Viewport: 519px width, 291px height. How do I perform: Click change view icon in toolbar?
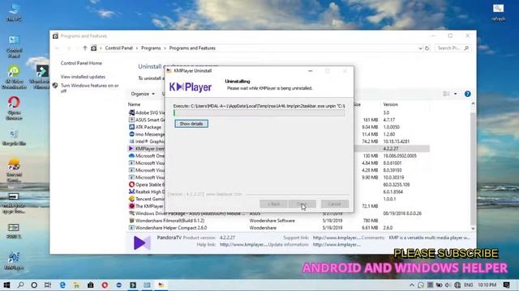pos(446,94)
